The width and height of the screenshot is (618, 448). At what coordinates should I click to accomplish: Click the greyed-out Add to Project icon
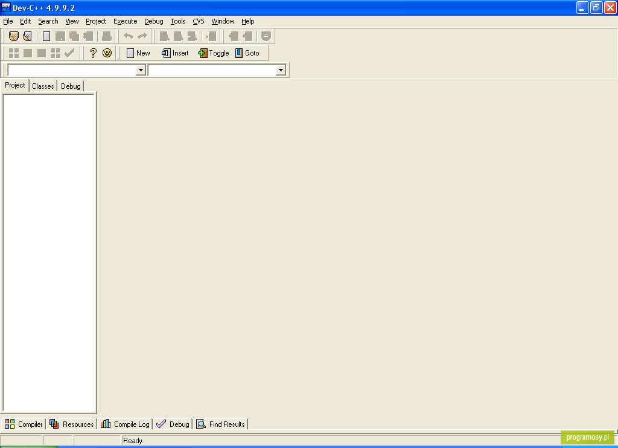pyautogui.click(x=234, y=36)
